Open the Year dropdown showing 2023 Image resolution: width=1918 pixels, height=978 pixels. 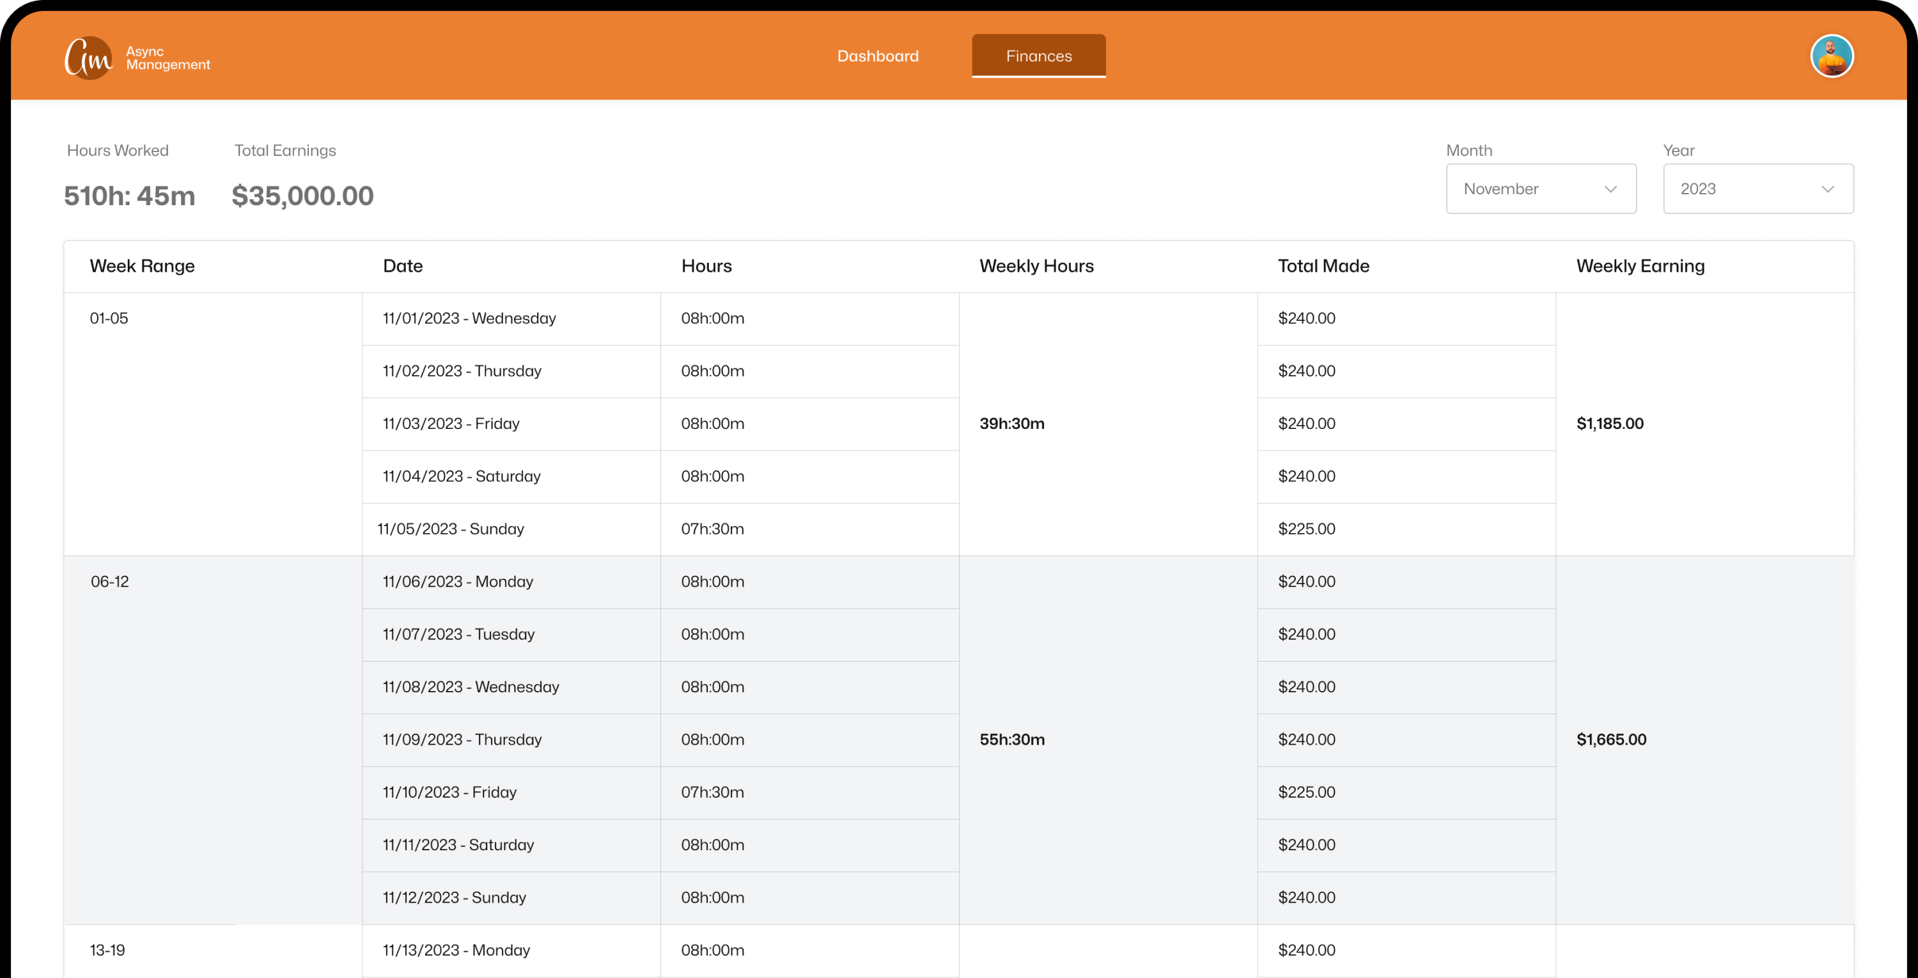tap(1758, 189)
